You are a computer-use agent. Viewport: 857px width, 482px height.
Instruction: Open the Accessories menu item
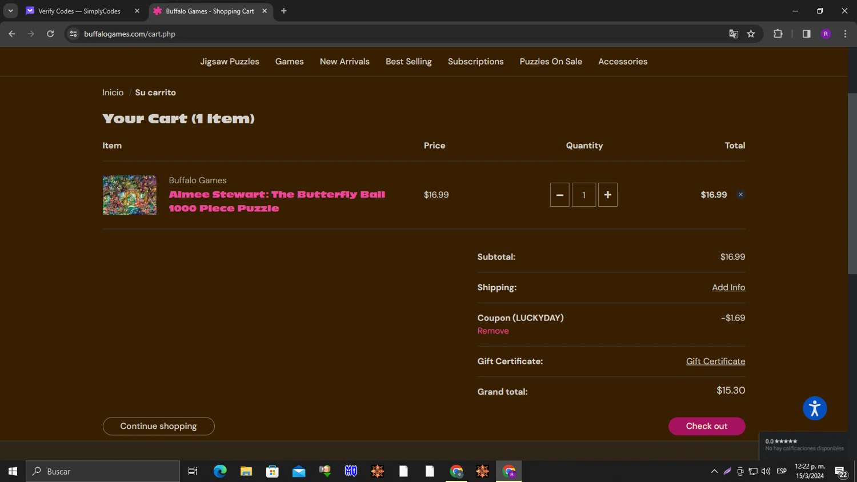coord(623,62)
